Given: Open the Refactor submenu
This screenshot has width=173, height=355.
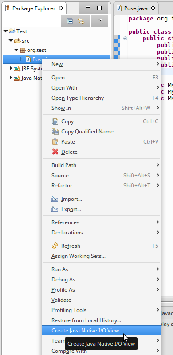Looking at the screenshot, I should (x=101, y=186).
